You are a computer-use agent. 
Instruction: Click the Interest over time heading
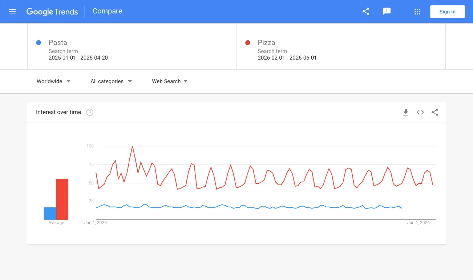pyautogui.click(x=58, y=112)
